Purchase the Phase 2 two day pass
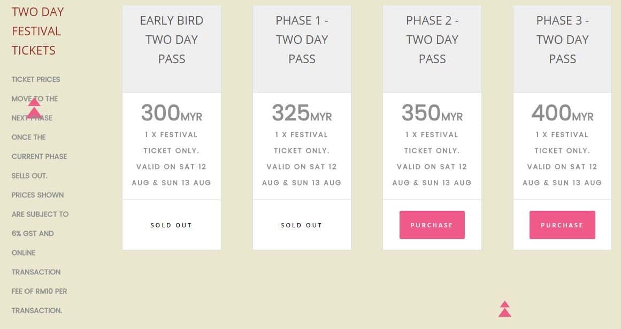Image resolution: width=621 pixels, height=329 pixels. (x=432, y=225)
